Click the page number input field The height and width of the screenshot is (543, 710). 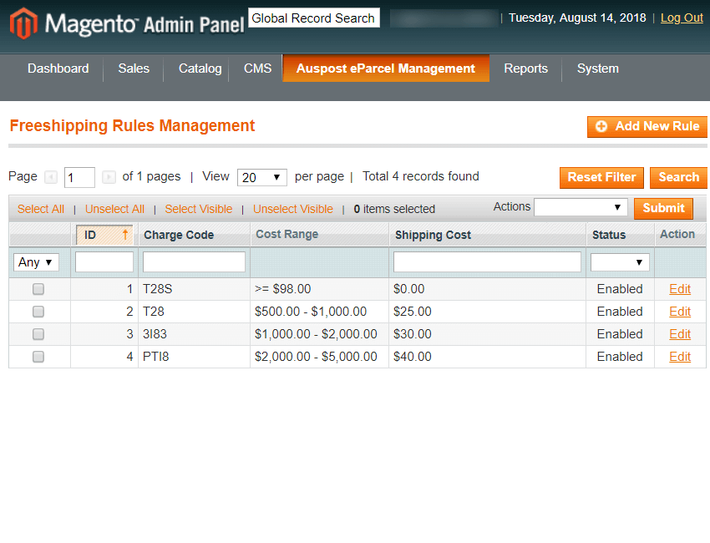tap(79, 177)
